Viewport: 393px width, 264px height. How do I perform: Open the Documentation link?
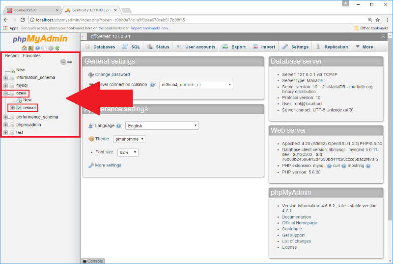[297, 217]
